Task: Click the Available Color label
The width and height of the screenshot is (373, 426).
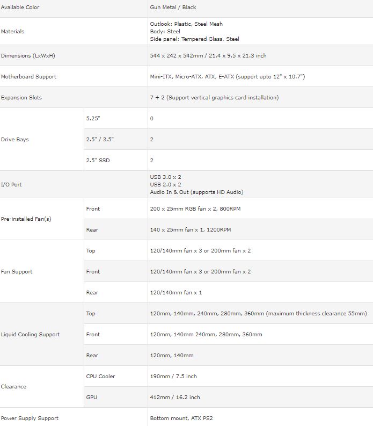Action: 20,8
